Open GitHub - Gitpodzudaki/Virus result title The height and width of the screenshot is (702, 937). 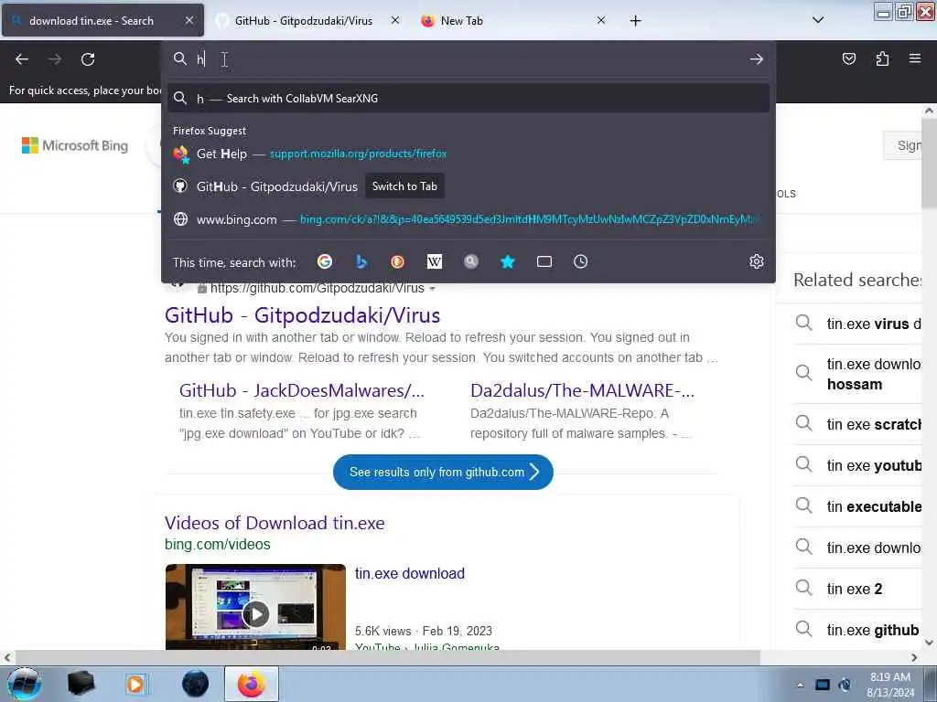(x=302, y=315)
